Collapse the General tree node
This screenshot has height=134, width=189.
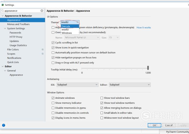click(5, 71)
